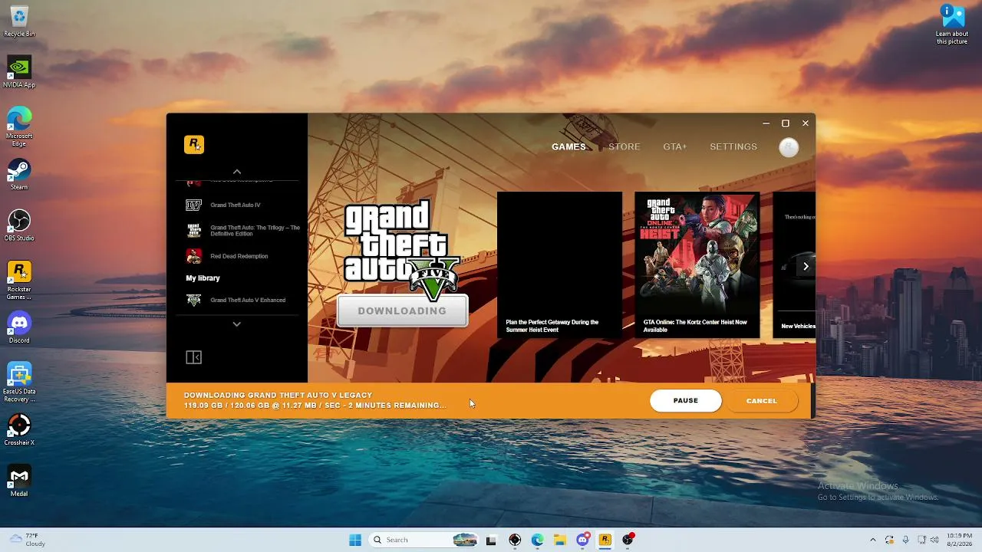
Task: Open Grand Theft Auto V Enhanced from library
Action: tap(236, 301)
